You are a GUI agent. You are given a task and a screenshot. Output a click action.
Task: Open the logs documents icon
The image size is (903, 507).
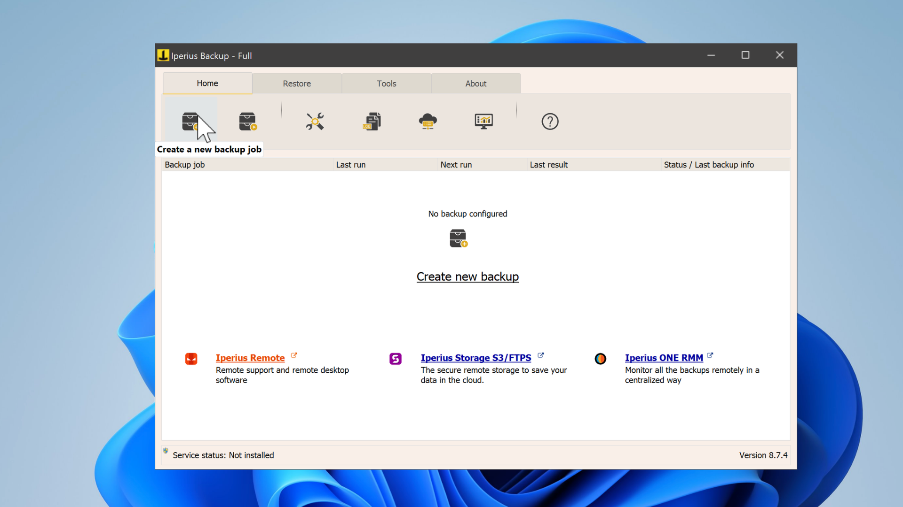372,122
